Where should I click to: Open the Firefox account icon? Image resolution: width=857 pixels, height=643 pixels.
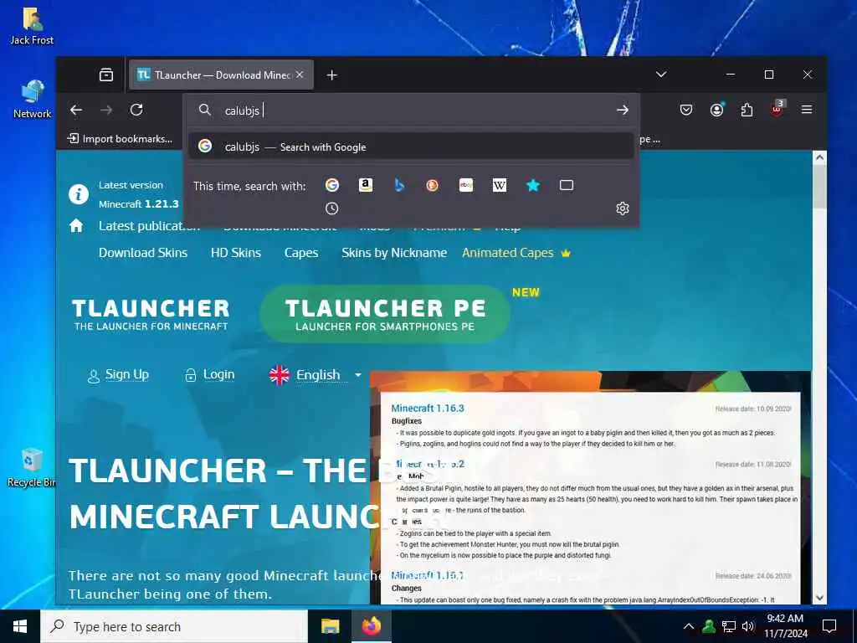click(716, 110)
